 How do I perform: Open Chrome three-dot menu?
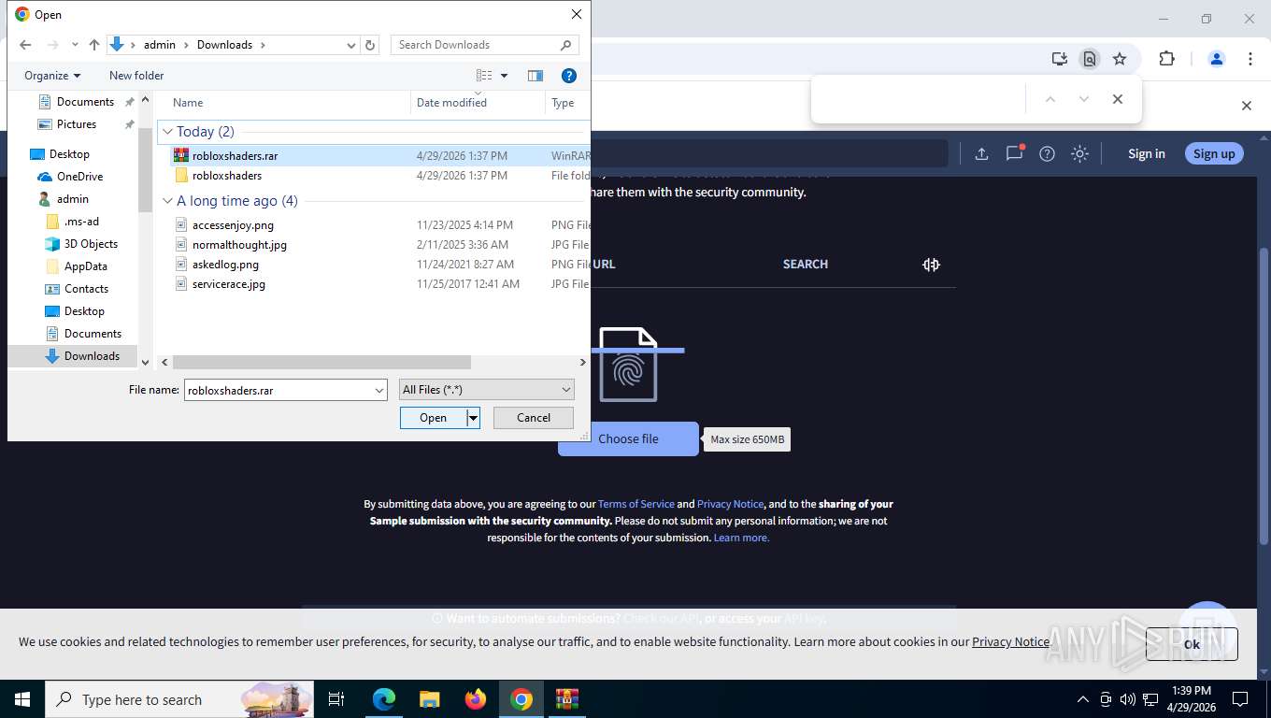tap(1250, 59)
